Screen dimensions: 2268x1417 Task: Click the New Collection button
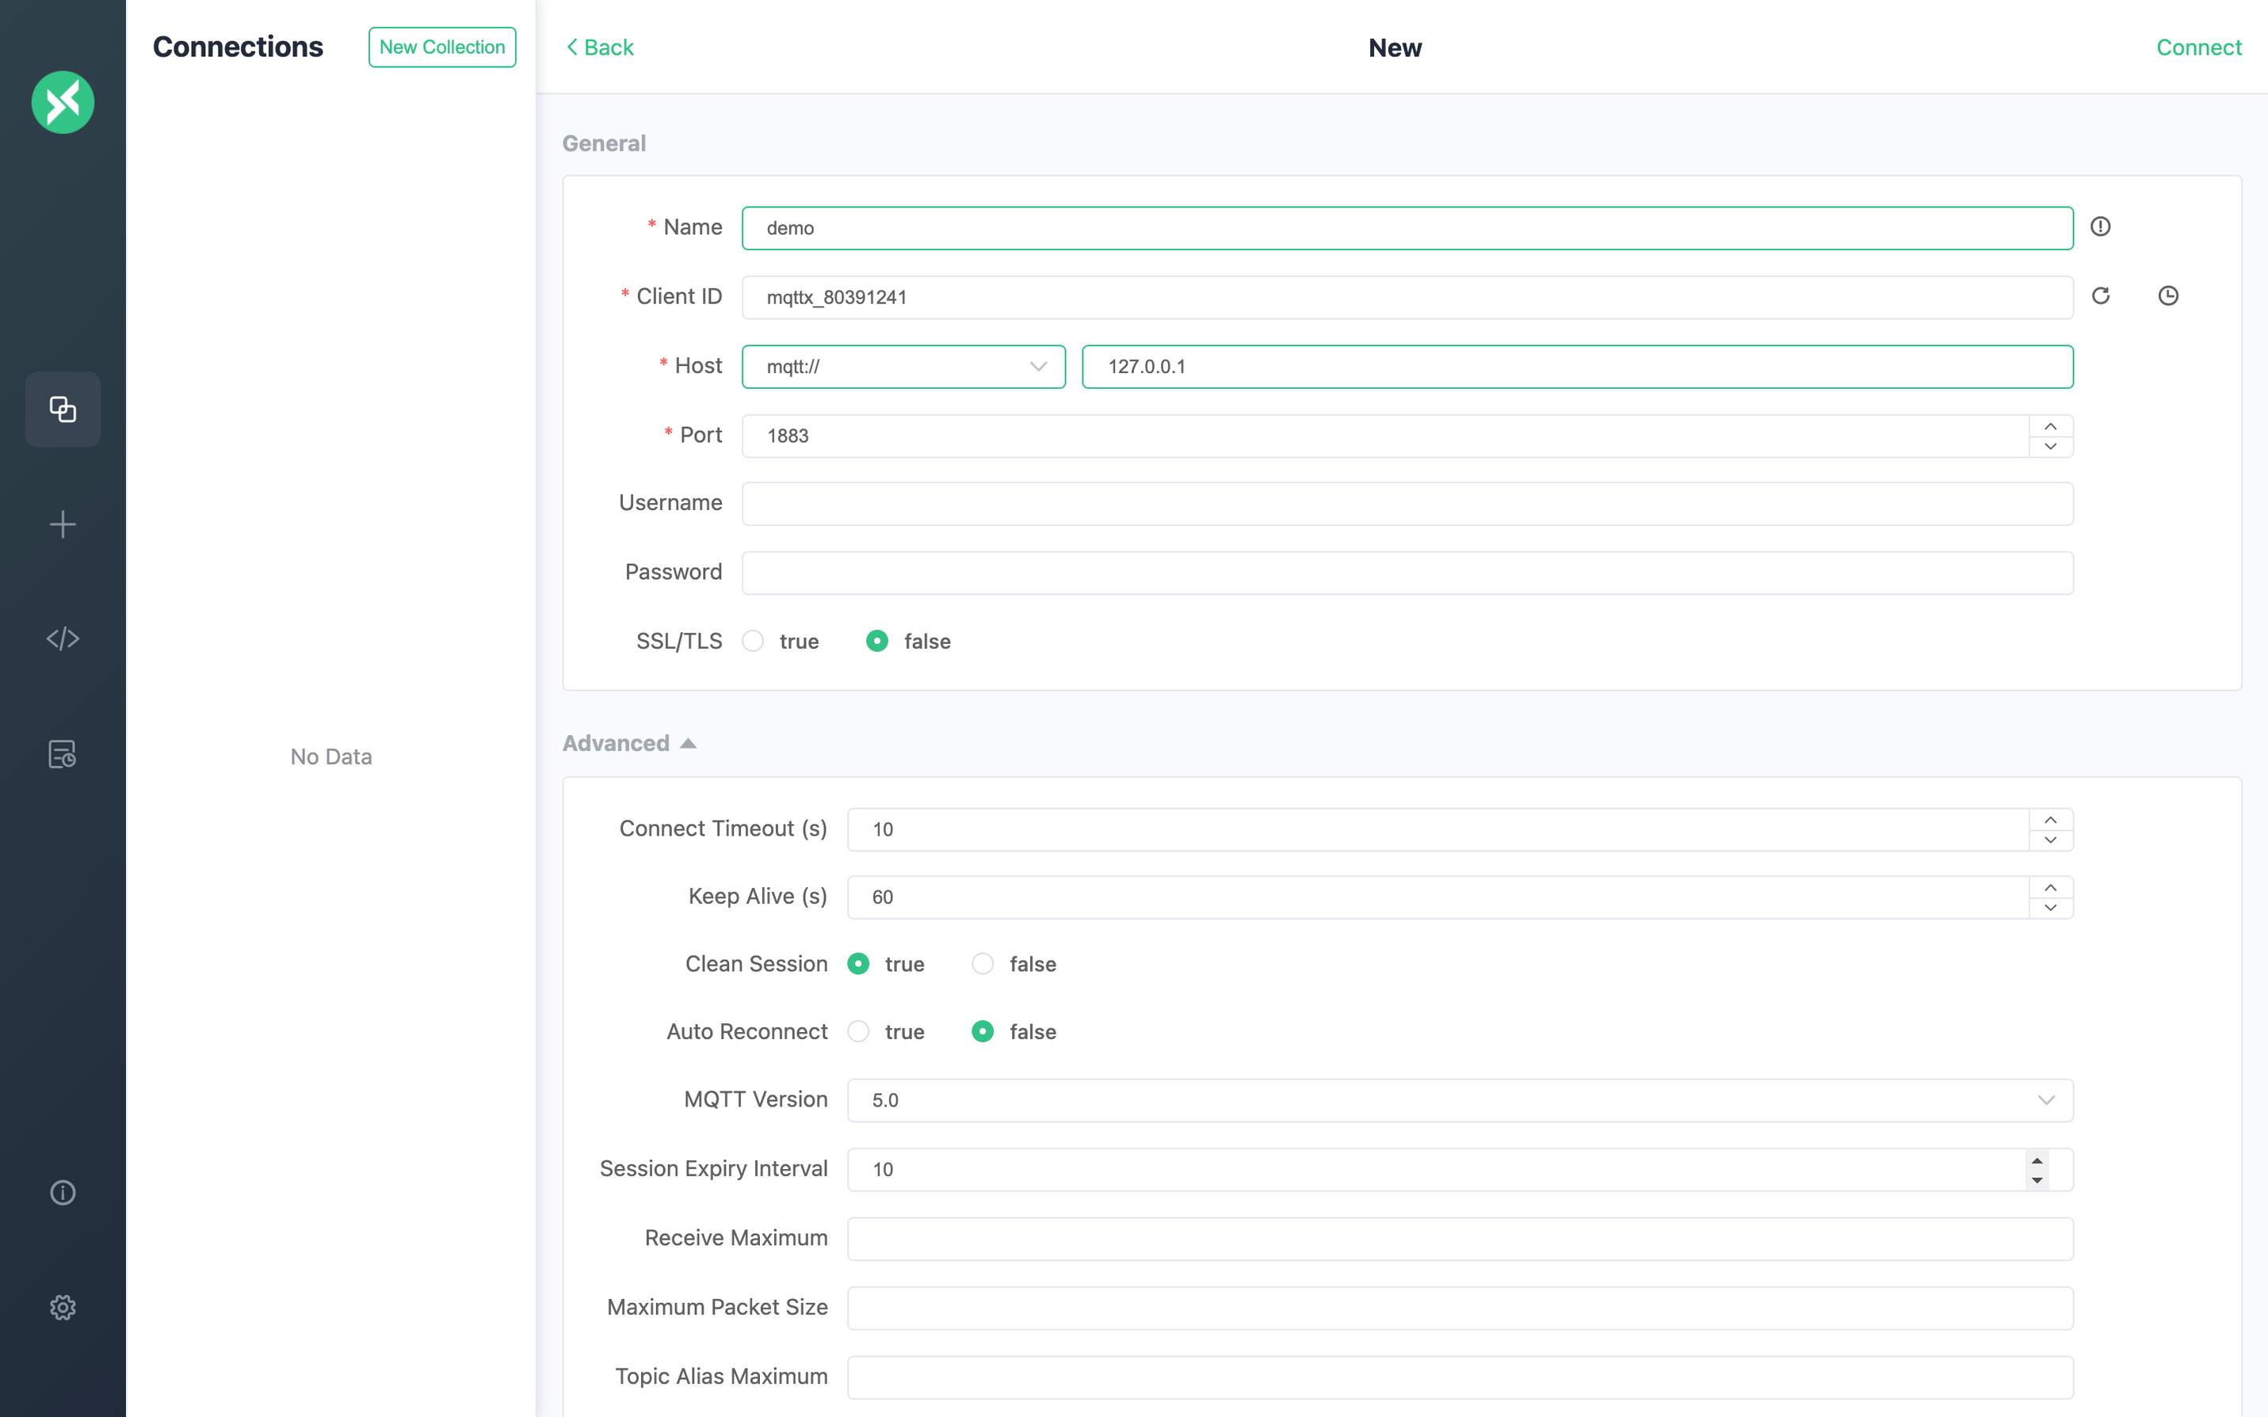(x=442, y=46)
